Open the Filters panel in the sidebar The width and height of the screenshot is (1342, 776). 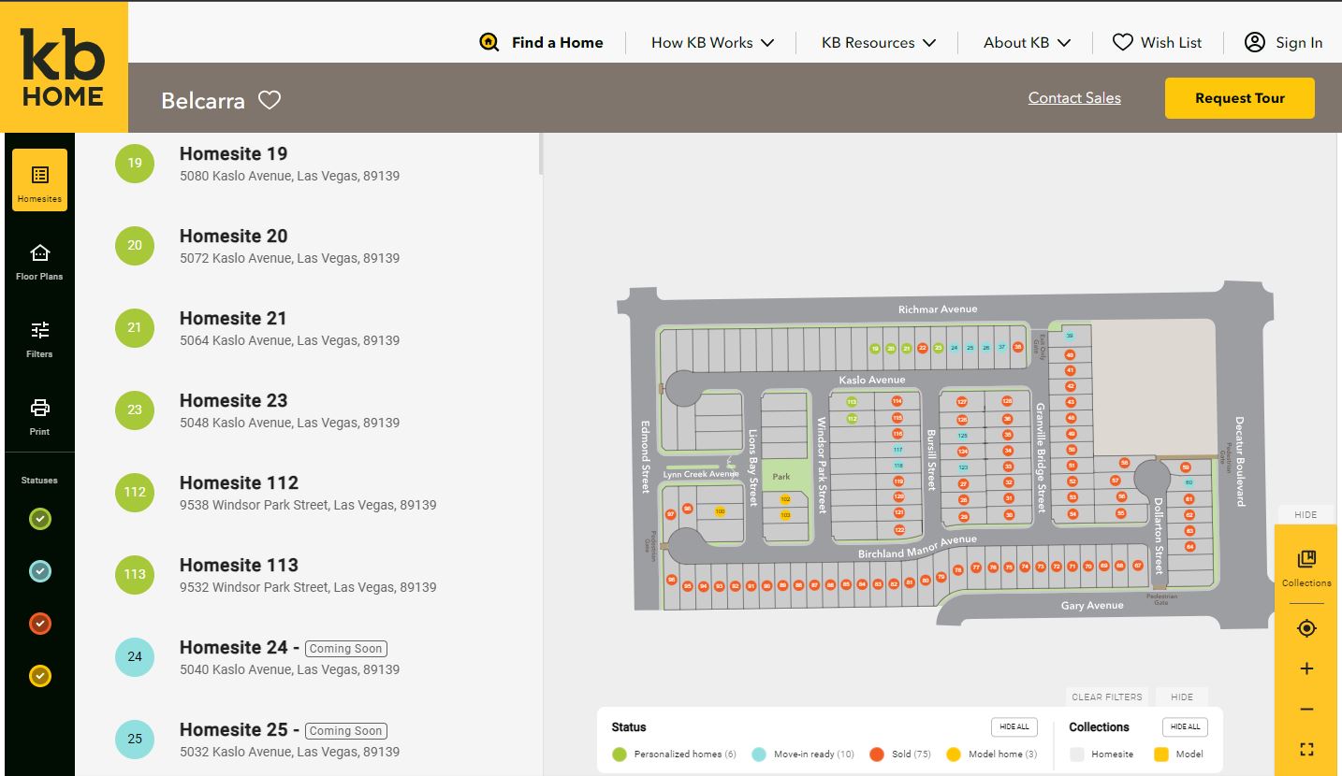(39, 339)
